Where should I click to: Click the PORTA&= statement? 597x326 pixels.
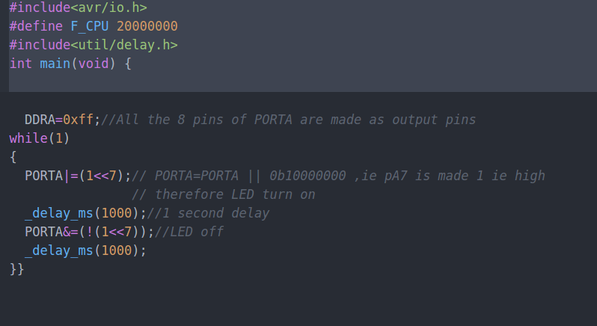point(90,232)
